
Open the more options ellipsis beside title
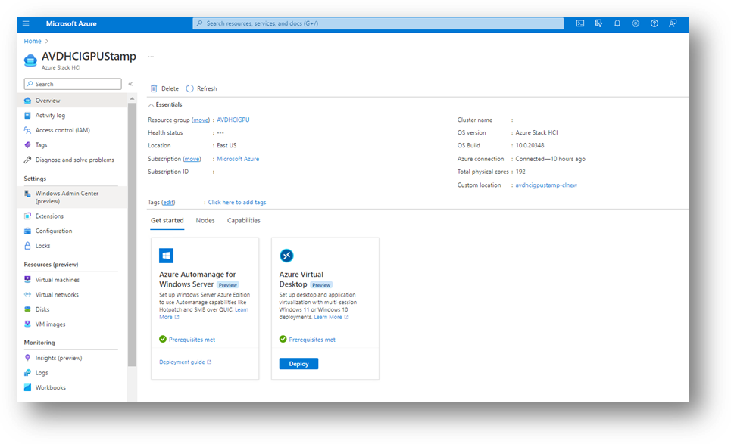(151, 57)
